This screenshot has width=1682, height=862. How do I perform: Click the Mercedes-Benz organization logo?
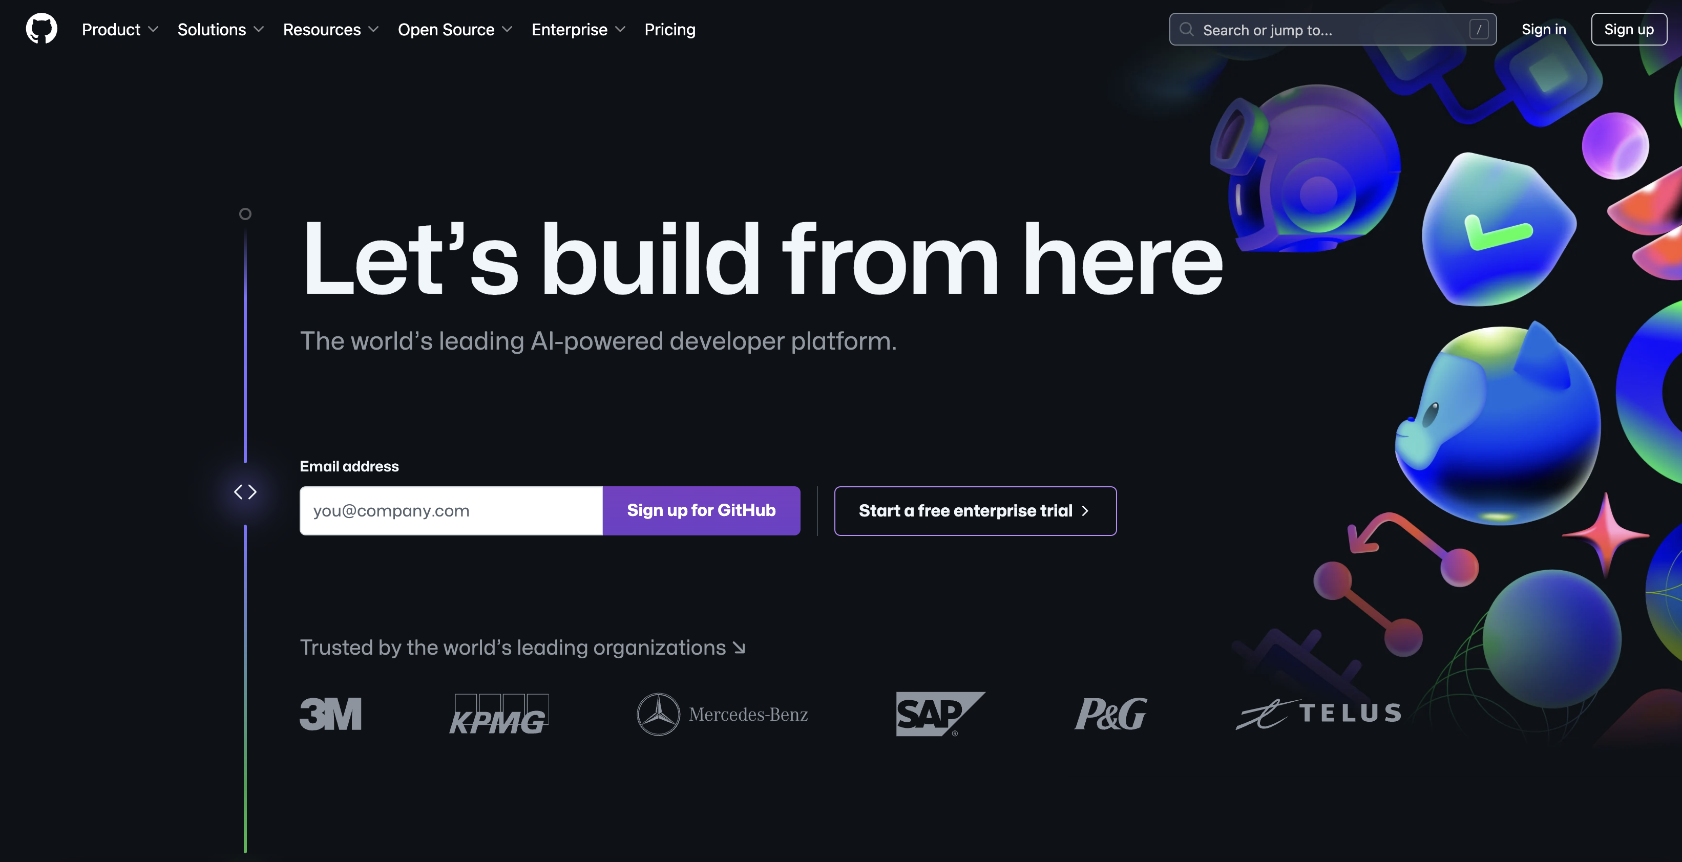coord(722,713)
